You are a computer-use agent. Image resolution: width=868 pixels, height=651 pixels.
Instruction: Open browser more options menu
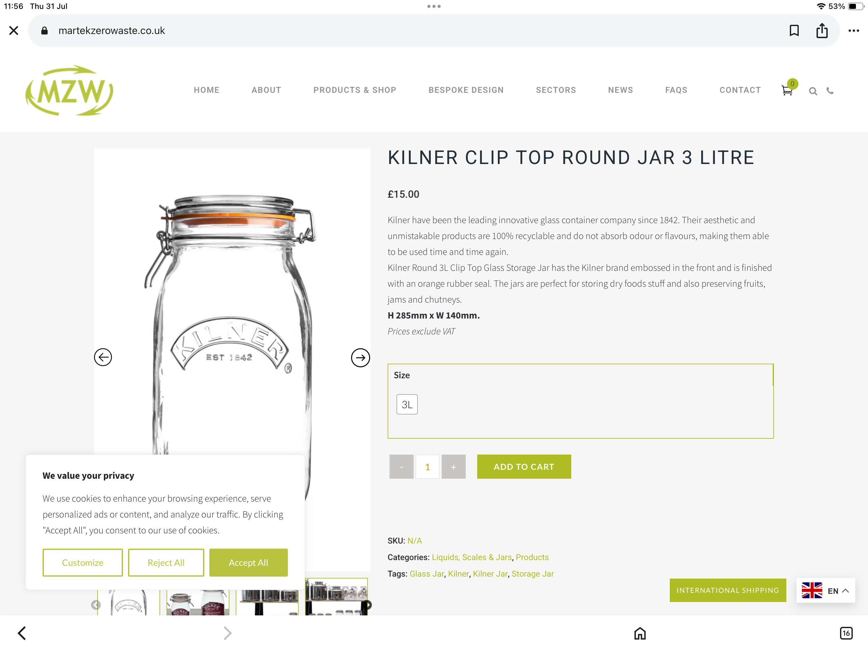click(x=853, y=31)
